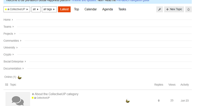Open the wrench admin options icon

159,9
